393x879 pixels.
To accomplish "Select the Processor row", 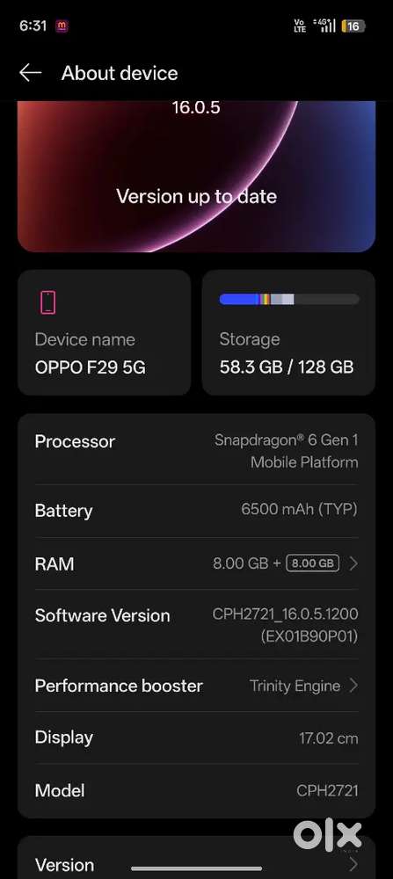I will pyautogui.click(x=196, y=451).
